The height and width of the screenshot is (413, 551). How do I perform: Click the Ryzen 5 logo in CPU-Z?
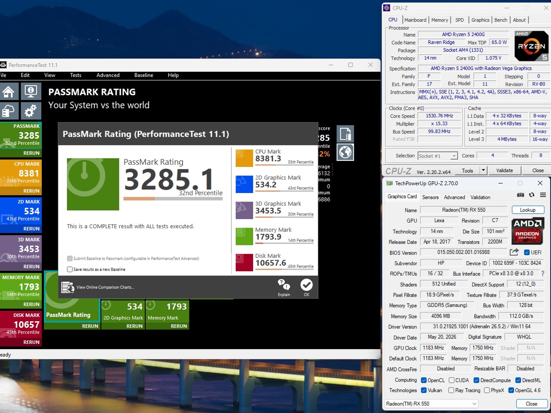pyautogui.click(x=531, y=46)
